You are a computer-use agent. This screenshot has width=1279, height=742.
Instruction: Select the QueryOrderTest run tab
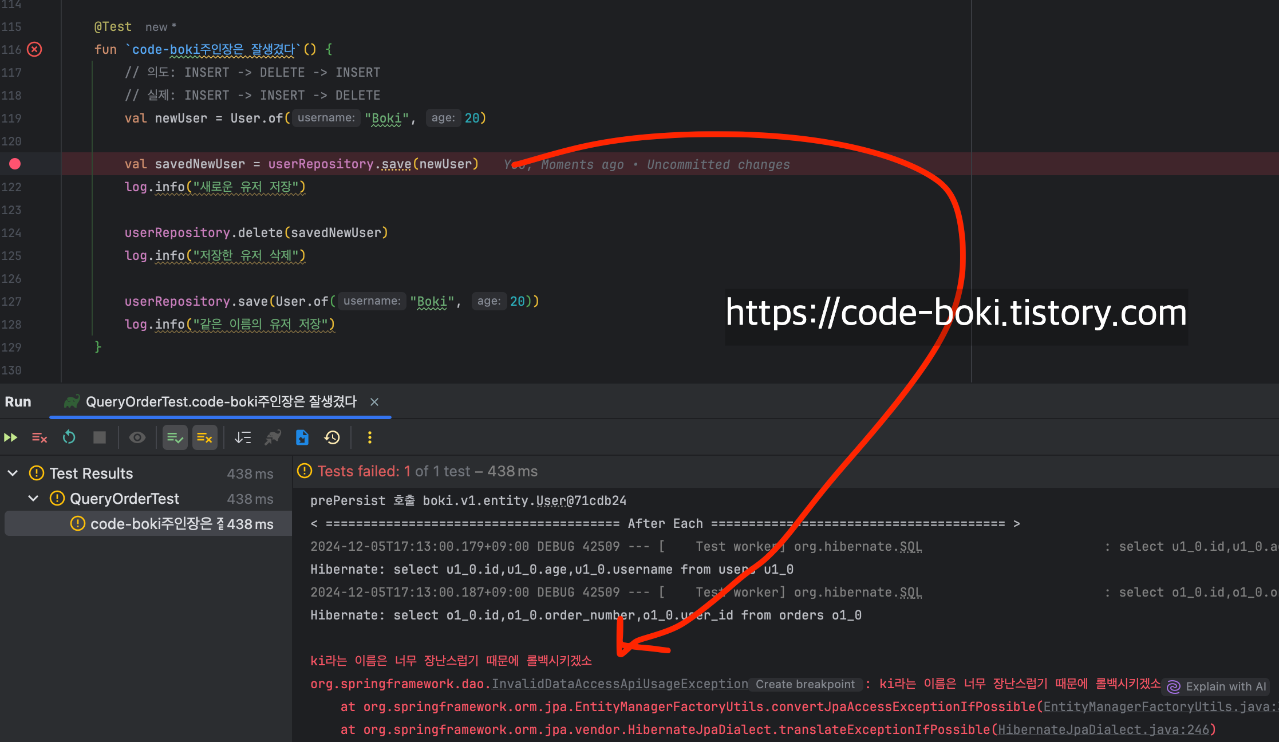click(x=220, y=402)
